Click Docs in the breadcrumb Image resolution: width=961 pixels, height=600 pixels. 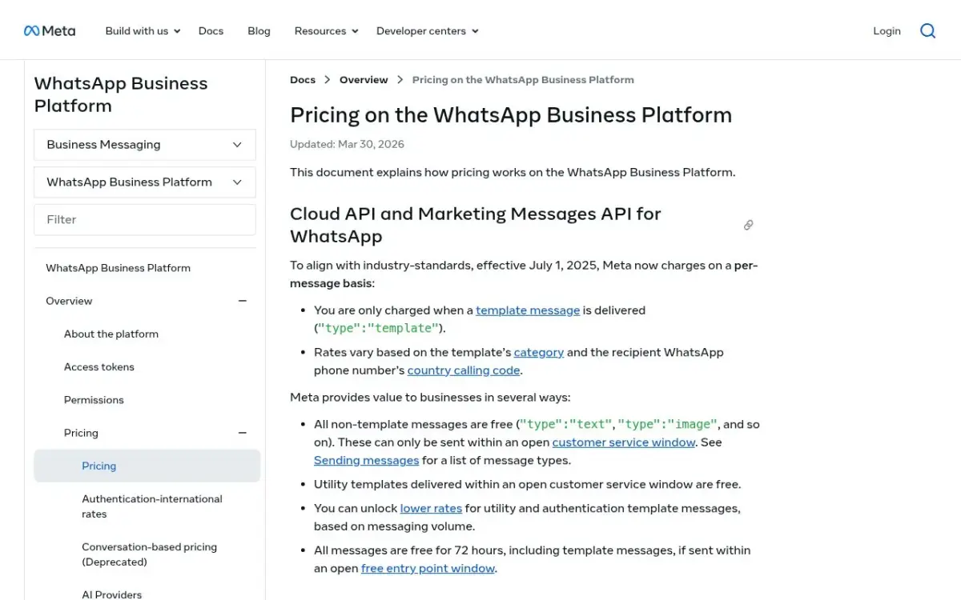coord(303,80)
